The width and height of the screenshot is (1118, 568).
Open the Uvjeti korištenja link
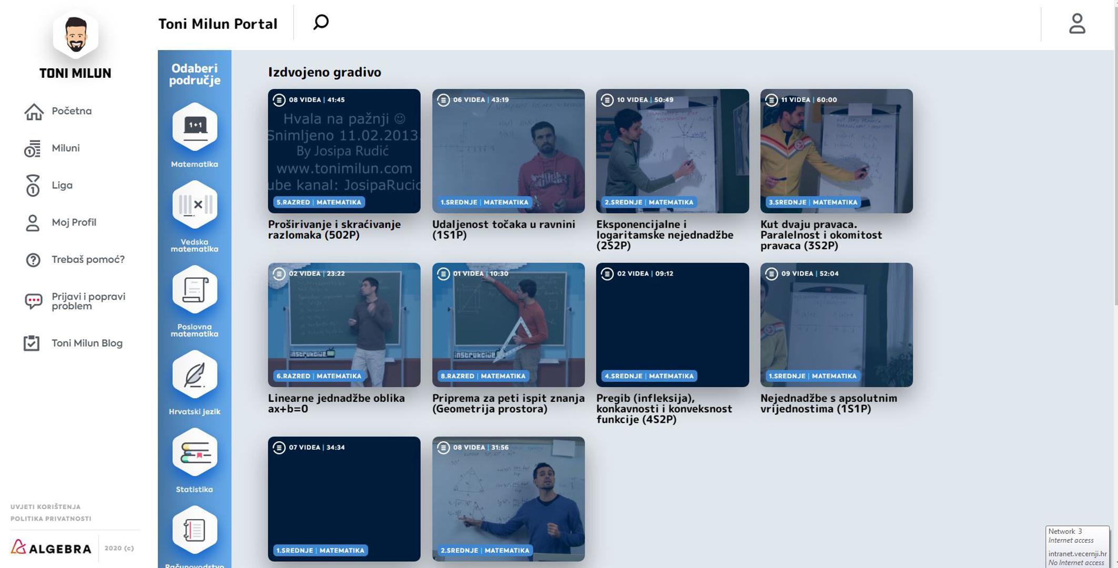point(46,507)
